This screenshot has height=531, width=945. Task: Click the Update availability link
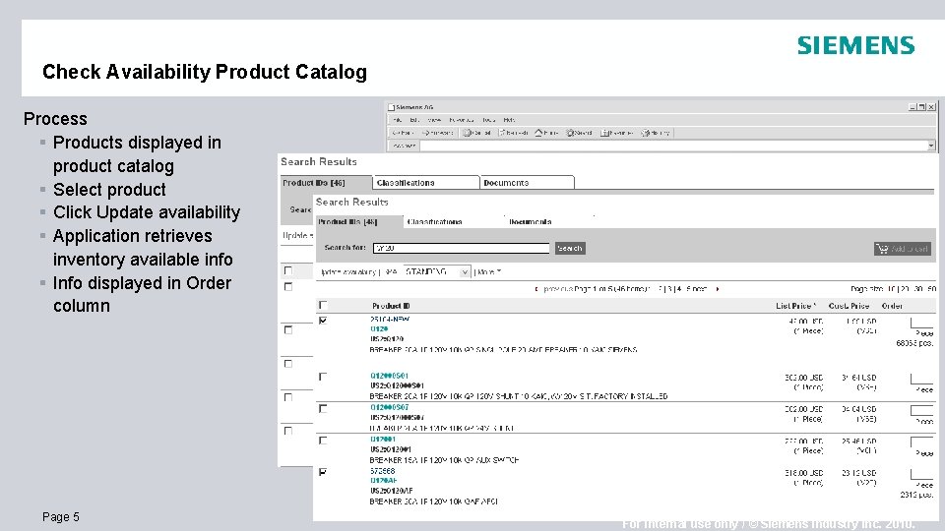point(348,272)
